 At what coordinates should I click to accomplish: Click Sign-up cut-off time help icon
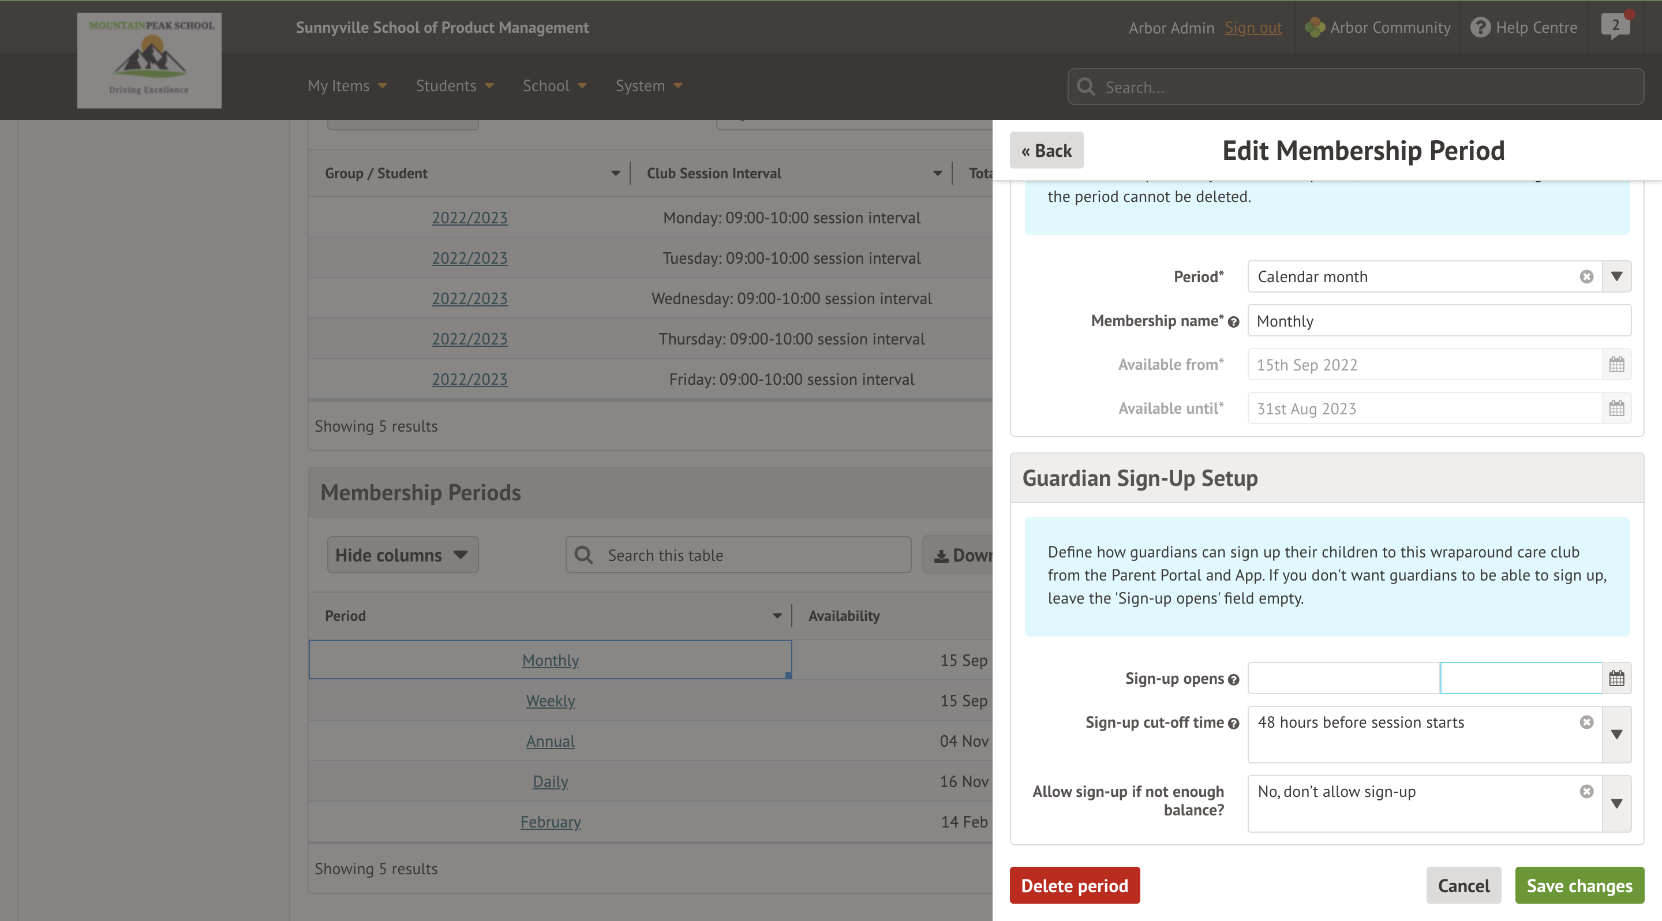[1234, 724]
